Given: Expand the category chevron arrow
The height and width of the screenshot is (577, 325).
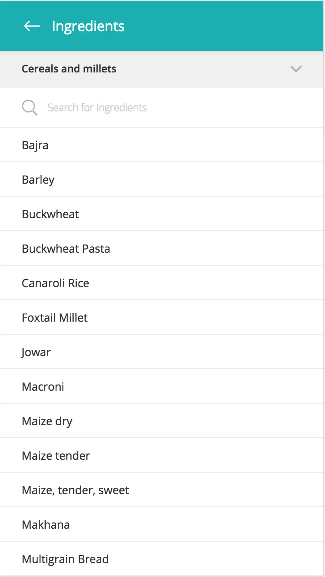Looking at the screenshot, I should (x=296, y=69).
